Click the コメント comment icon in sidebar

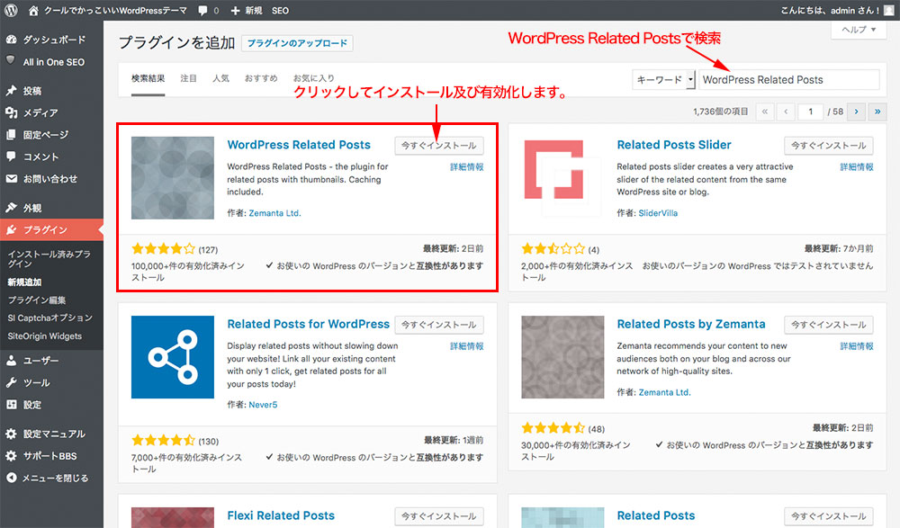[11, 157]
